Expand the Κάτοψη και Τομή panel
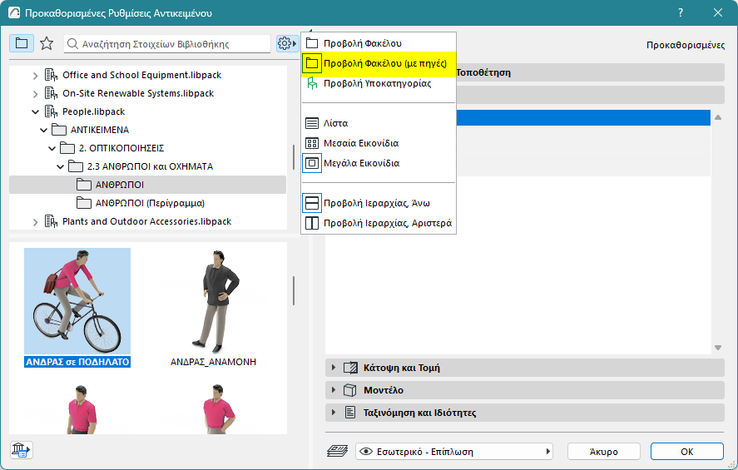This screenshot has width=738, height=470. [x=334, y=368]
